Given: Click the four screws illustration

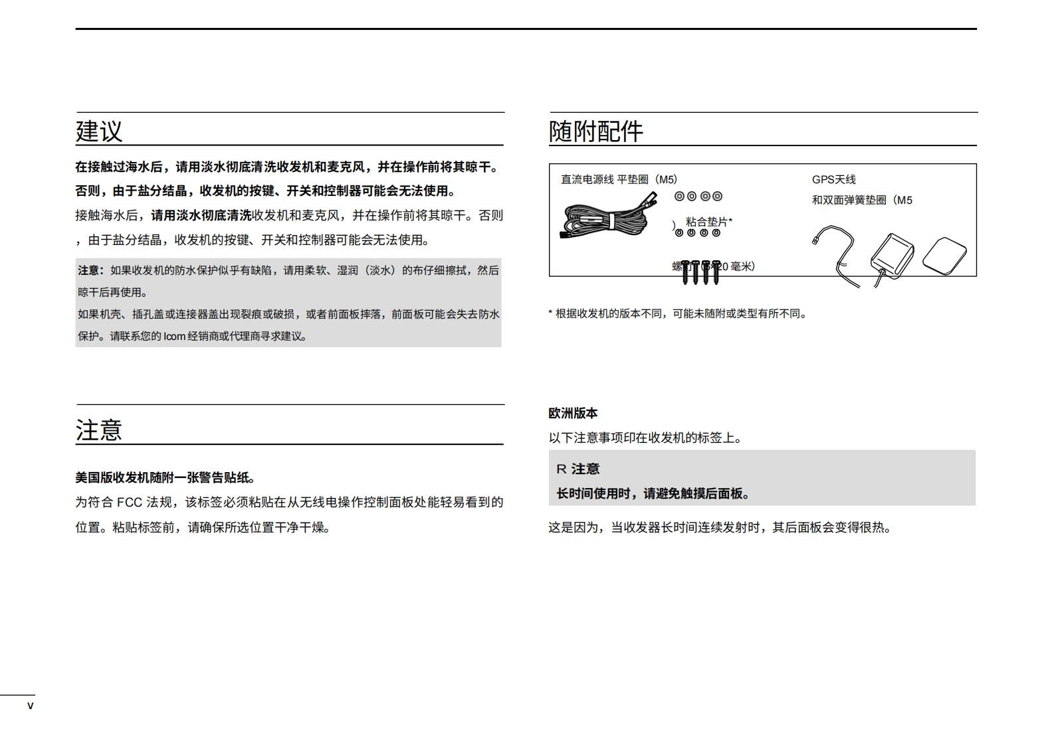Looking at the screenshot, I should click(700, 272).
